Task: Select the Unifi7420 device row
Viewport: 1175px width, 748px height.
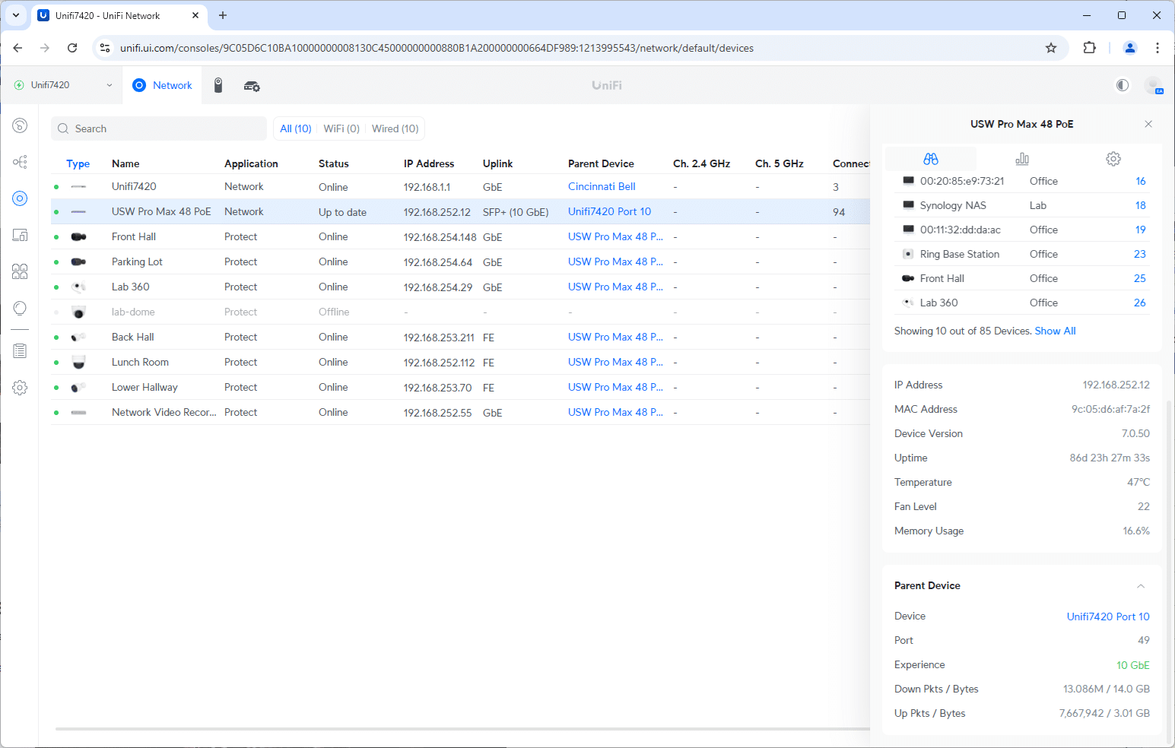Action: click(460, 186)
